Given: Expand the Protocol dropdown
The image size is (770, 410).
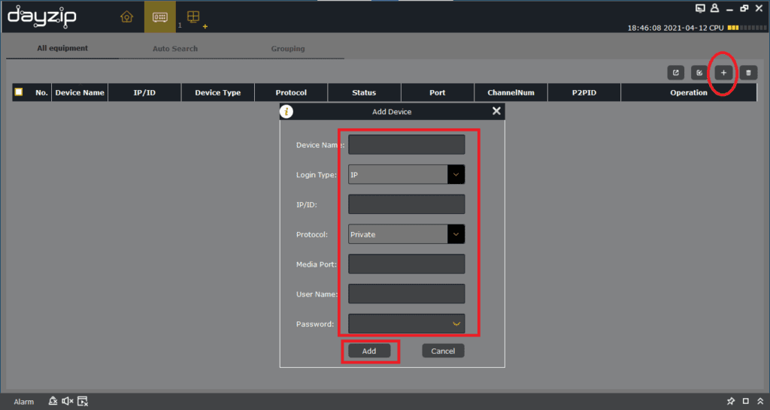Looking at the screenshot, I should coord(456,234).
